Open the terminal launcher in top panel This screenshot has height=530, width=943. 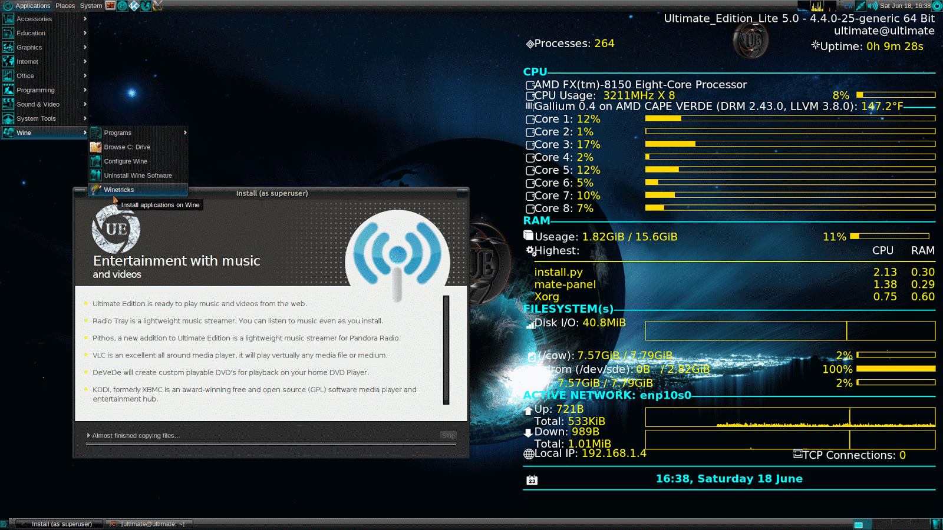coord(110,5)
